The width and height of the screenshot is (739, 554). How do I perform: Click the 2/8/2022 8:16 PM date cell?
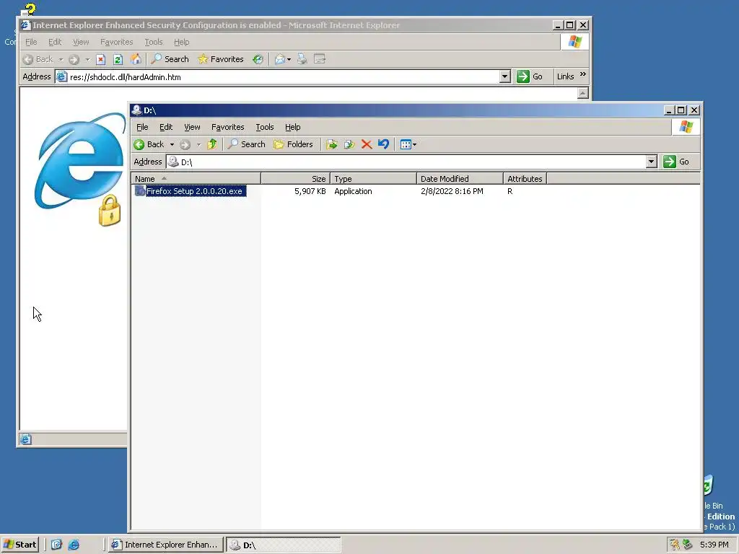click(452, 191)
